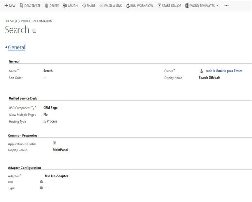This screenshot has width=252, height=202.
Task: Click the Delete trash can icon
Action: [47, 6]
